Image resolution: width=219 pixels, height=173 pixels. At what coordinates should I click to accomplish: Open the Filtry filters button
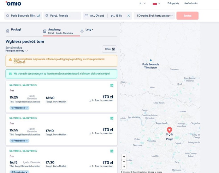[x=109, y=49]
